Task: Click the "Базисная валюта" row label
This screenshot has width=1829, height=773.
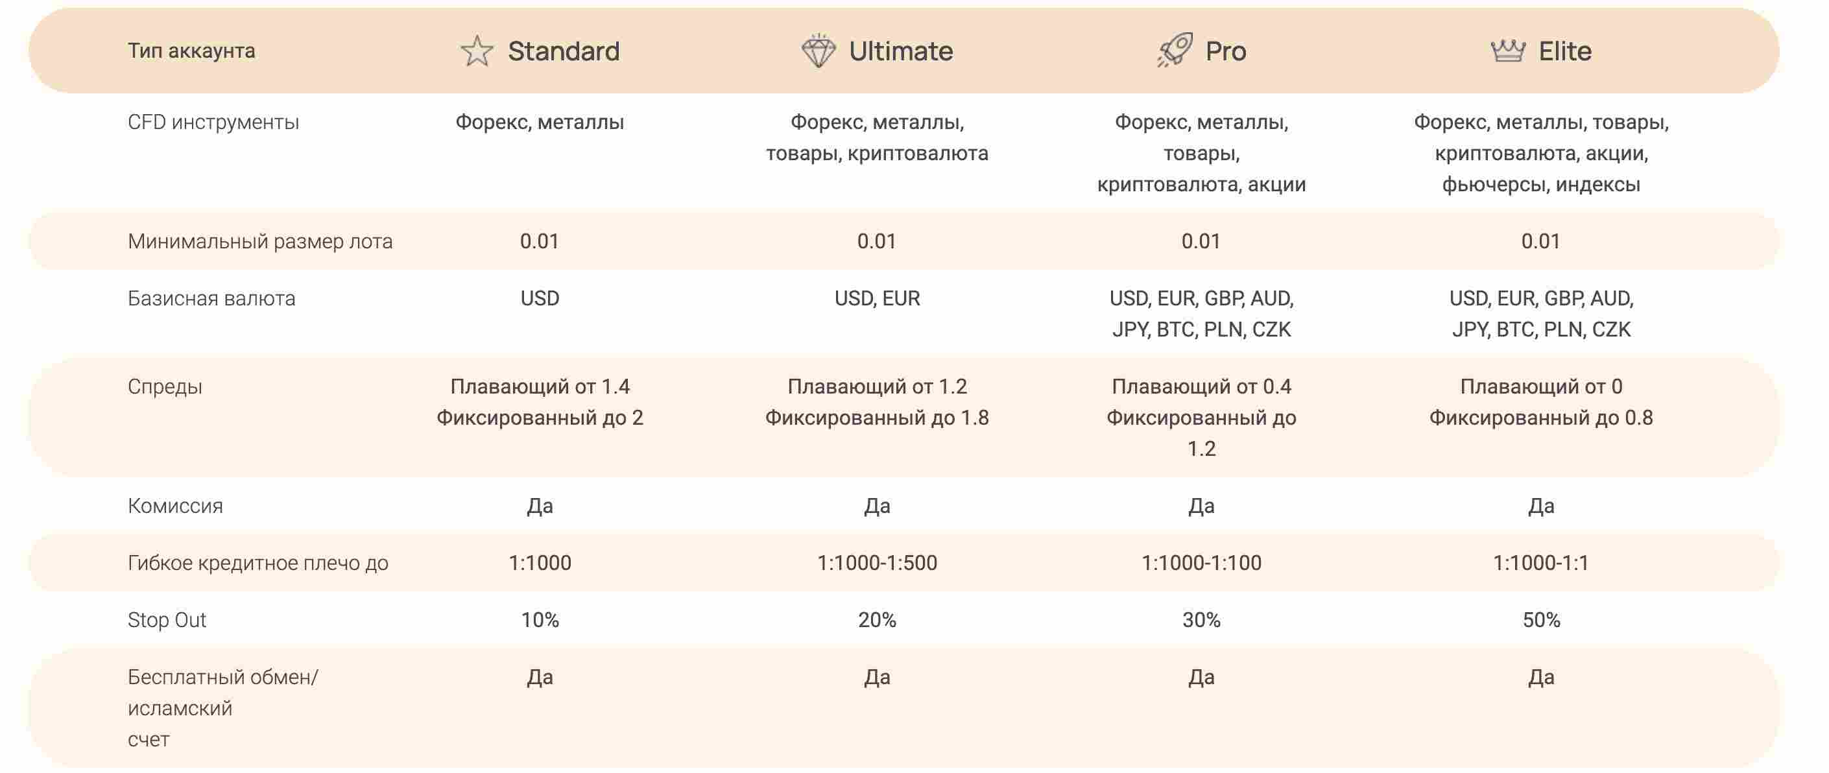Action: pyautogui.click(x=211, y=298)
